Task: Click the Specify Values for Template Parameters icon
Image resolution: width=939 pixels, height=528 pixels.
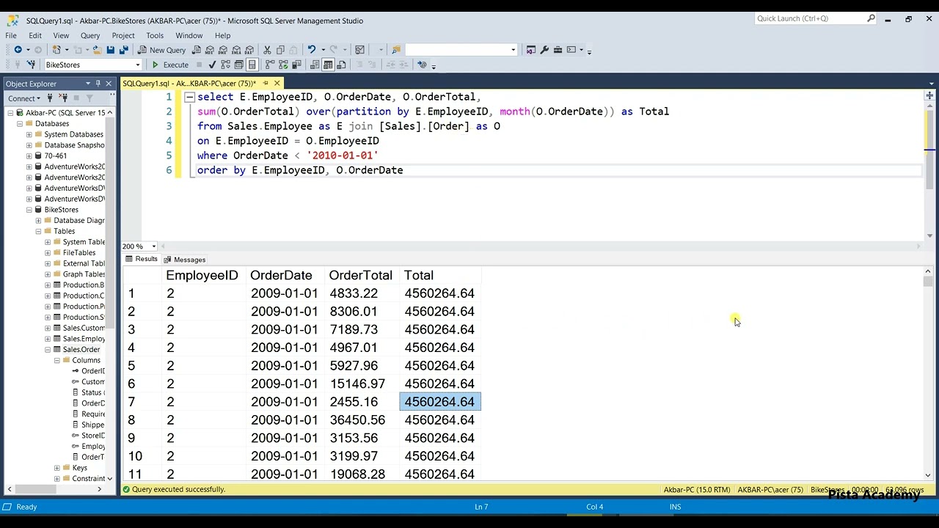Action: [x=422, y=65]
